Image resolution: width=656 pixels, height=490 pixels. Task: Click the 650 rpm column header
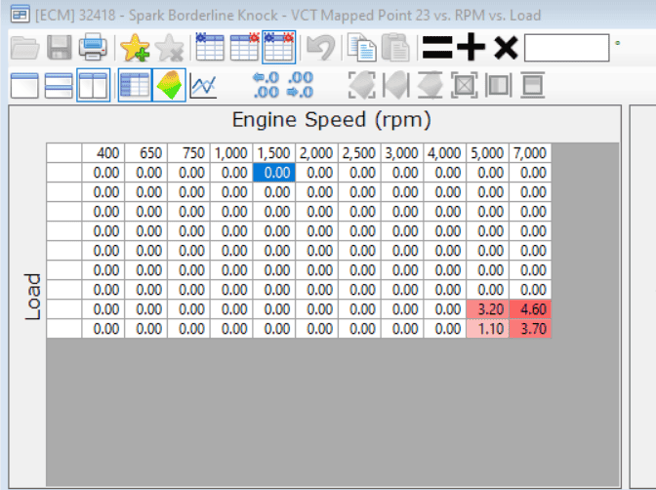pyautogui.click(x=146, y=153)
